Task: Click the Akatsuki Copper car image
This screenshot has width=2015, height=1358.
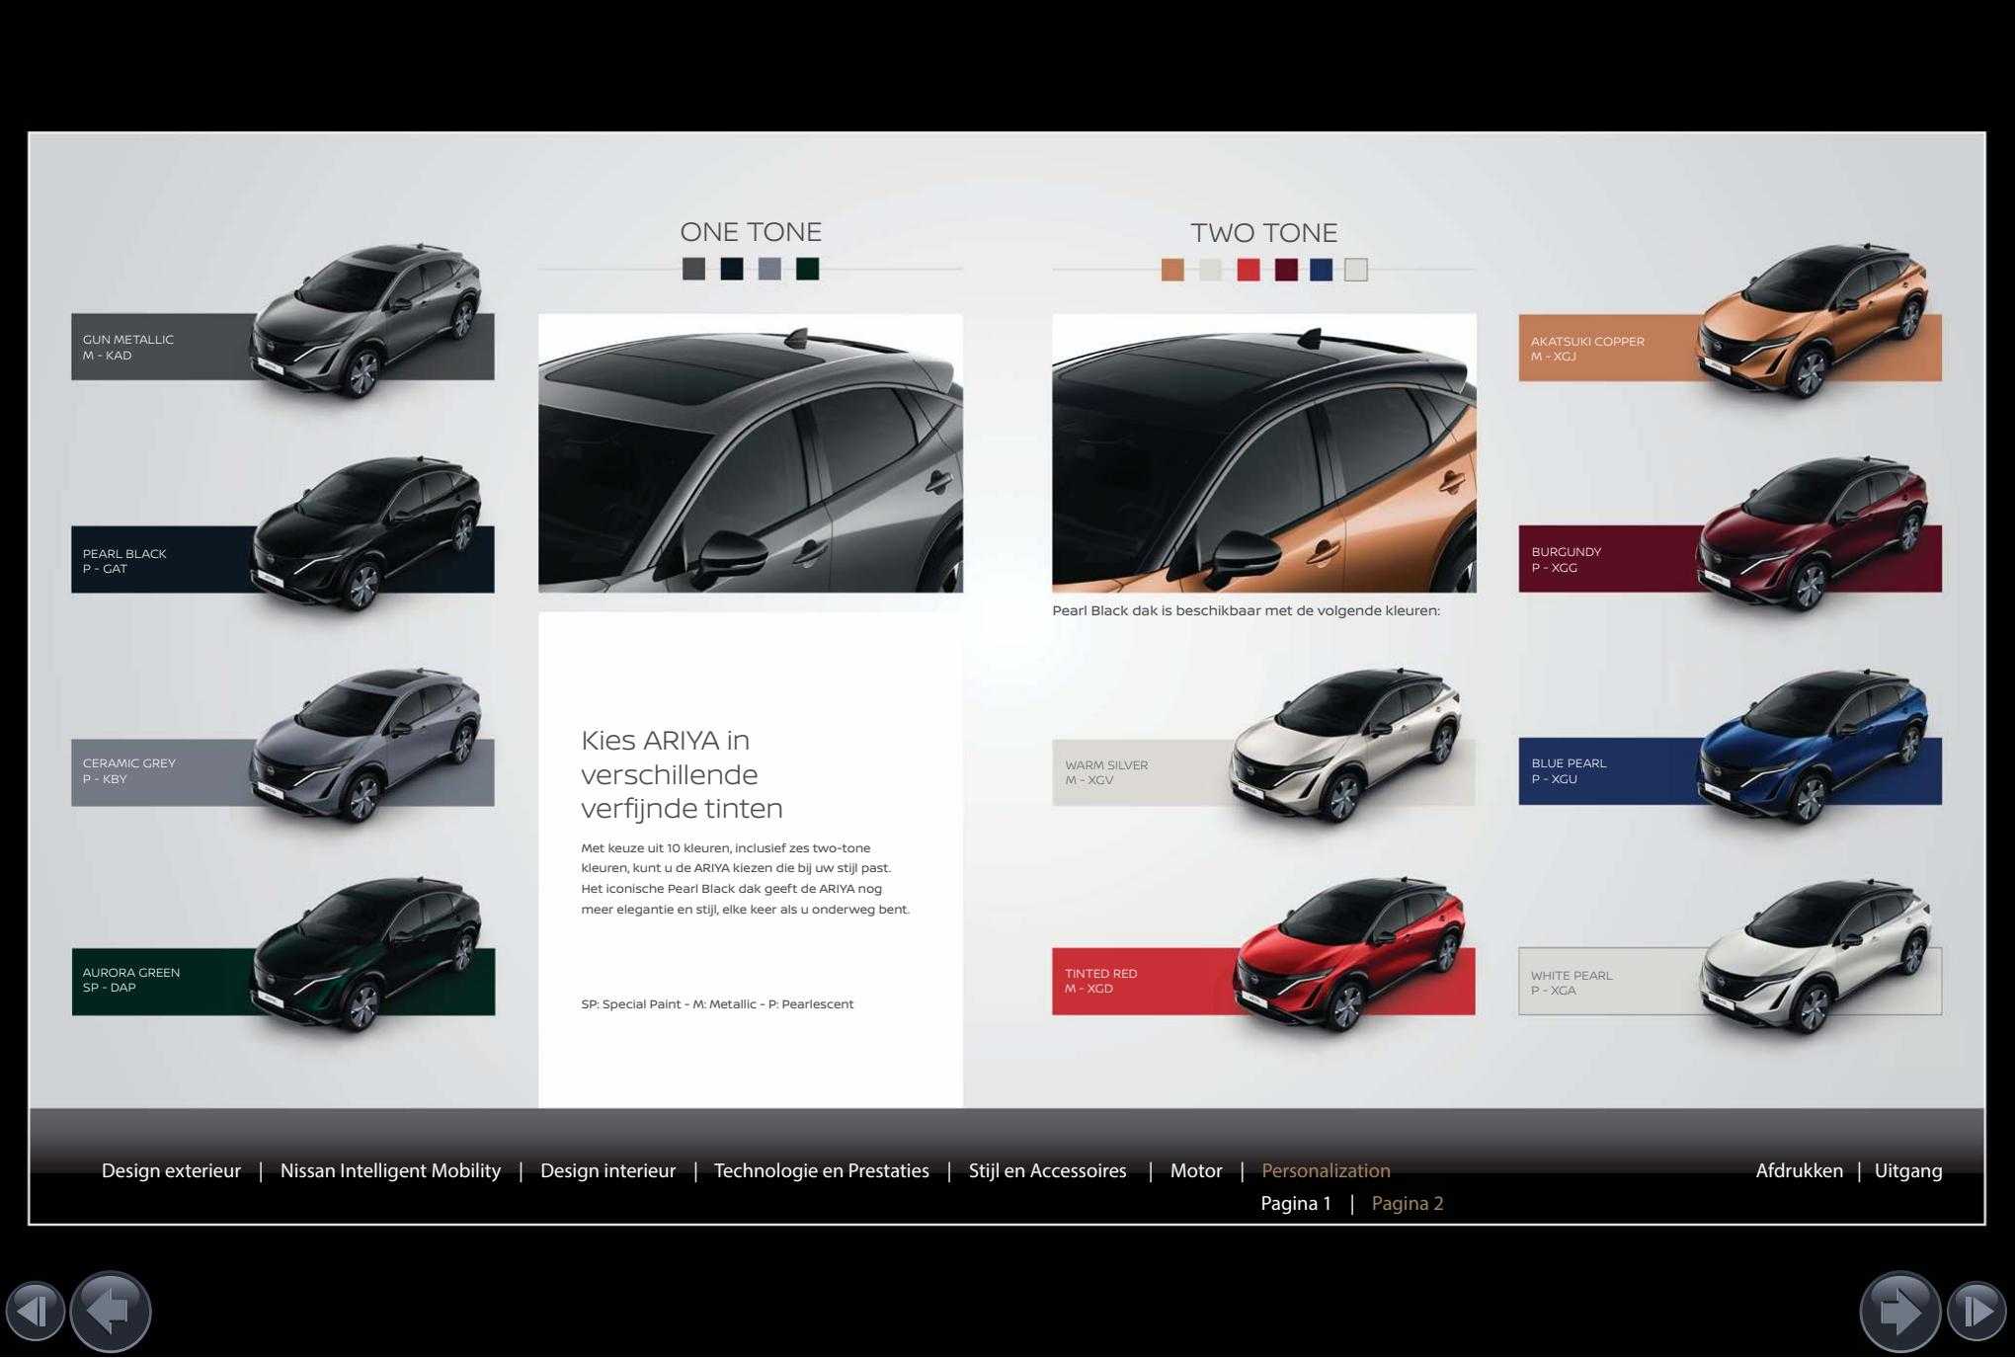Action: [1813, 321]
